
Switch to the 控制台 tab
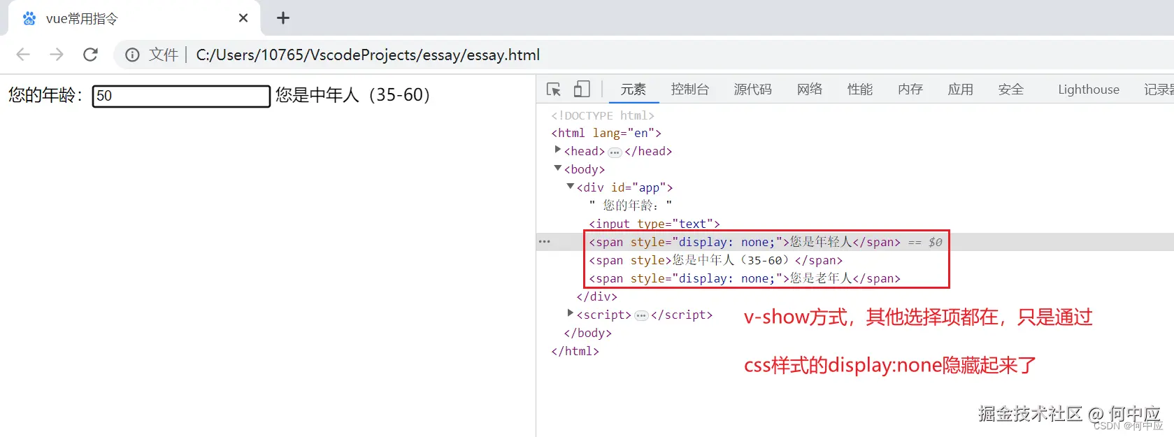pyautogui.click(x=690, y=89)
